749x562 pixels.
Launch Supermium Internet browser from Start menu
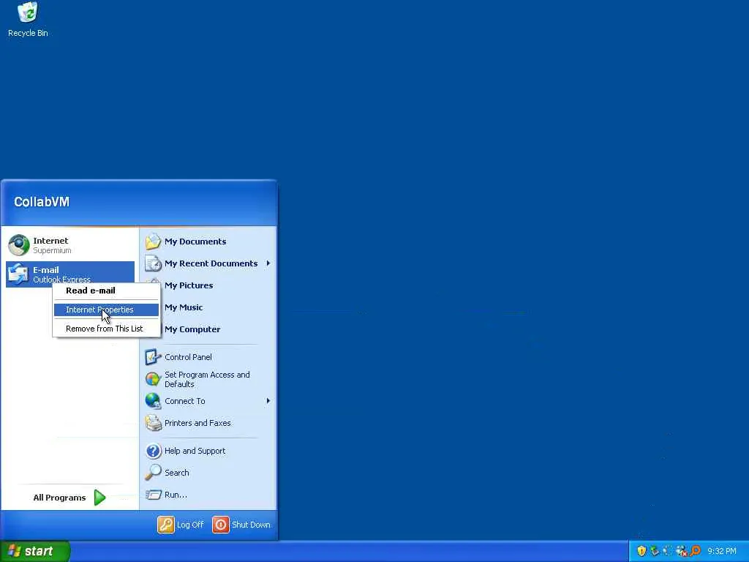click(70, 245)
